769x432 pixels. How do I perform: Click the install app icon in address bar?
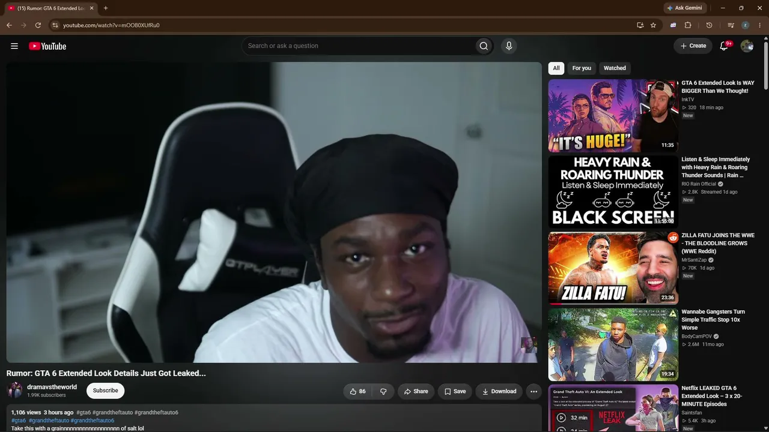pyautogui.click(x=640, y=25)
